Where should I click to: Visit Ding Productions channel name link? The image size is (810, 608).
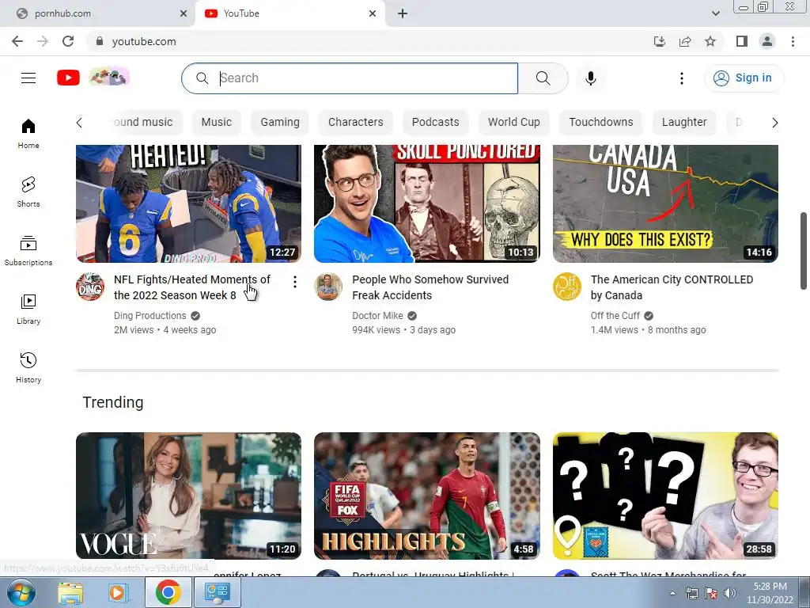click(150, 315)
